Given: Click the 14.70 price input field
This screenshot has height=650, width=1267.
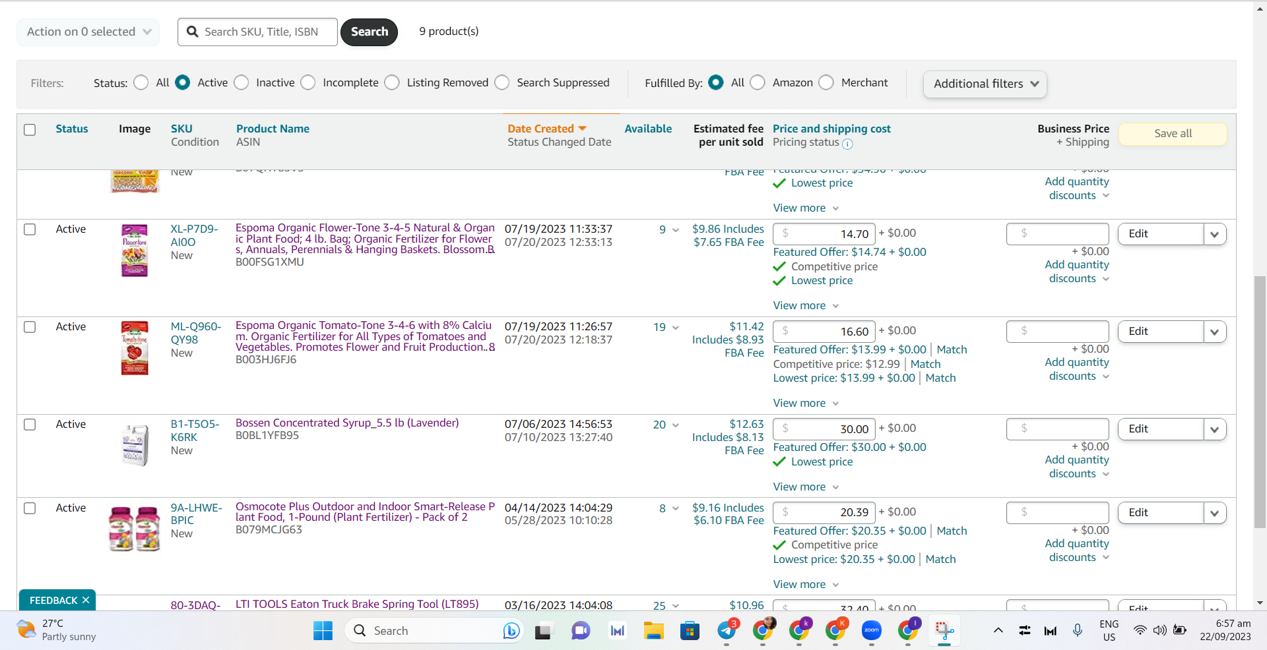Looking at the screenshot, I should pos(824,234).
